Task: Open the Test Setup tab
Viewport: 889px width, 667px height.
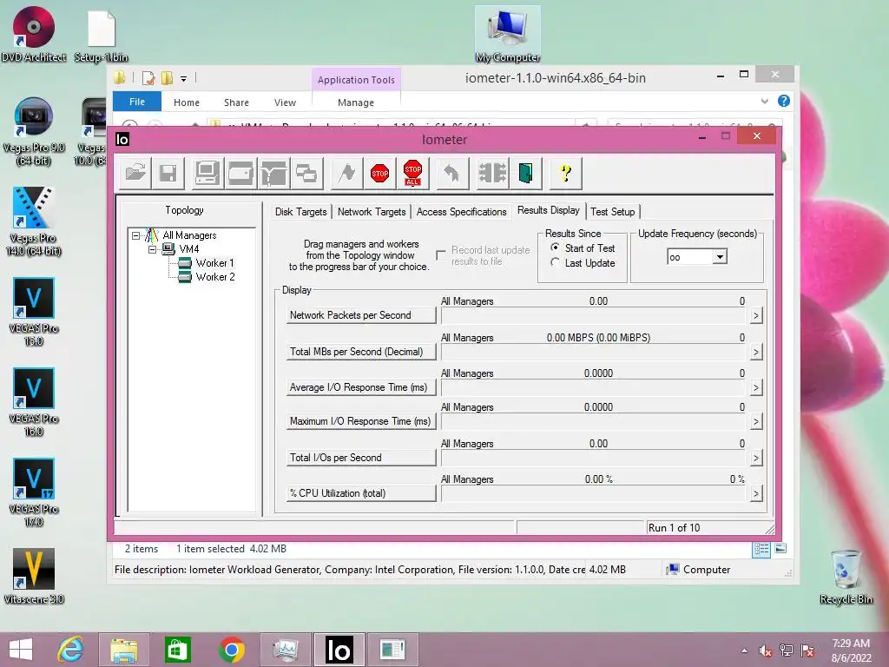Action: [x=612, y=212]
